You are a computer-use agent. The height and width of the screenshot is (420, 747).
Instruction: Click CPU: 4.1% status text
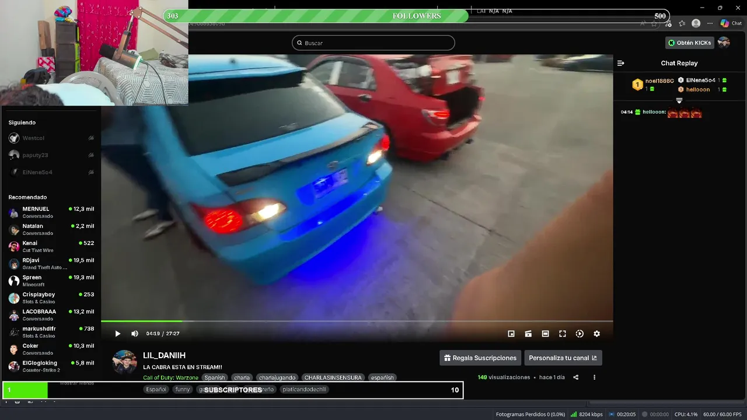(x=687, y=414)
